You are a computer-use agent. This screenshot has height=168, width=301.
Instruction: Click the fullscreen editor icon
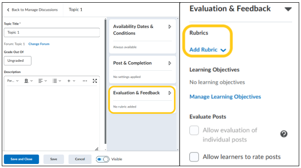95,81
